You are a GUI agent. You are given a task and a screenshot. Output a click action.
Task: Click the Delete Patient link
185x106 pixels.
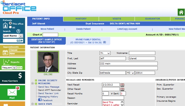(83, 29)
